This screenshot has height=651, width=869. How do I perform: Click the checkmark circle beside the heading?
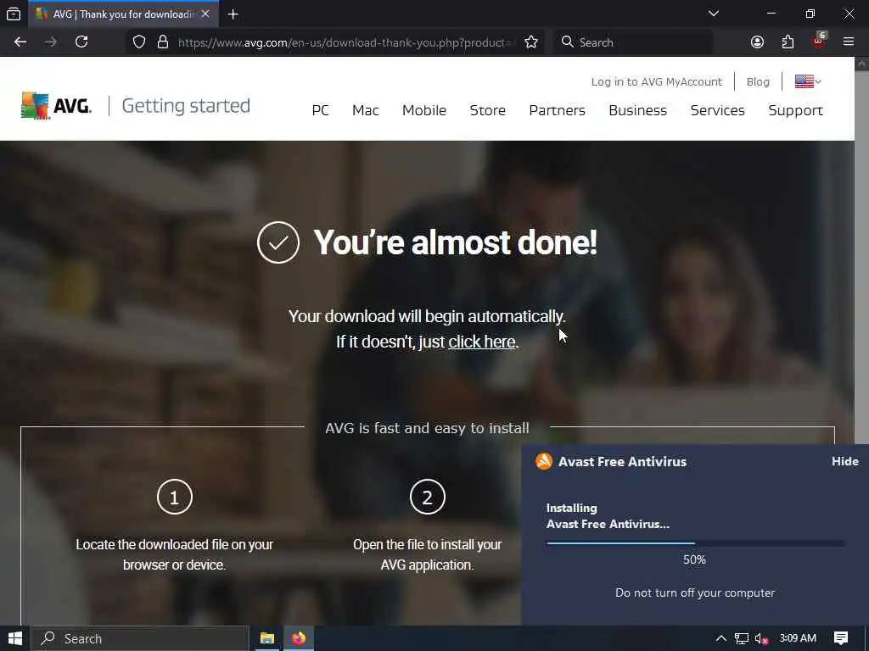coord(278,242)
